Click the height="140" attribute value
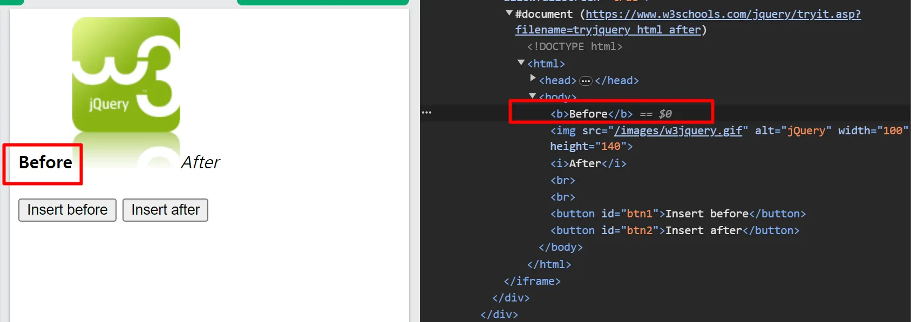Image resolution: width=911 pixels, height=322 pixels. [x=610, y=146]
